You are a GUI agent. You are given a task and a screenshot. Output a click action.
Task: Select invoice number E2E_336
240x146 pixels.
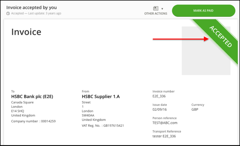159,96
